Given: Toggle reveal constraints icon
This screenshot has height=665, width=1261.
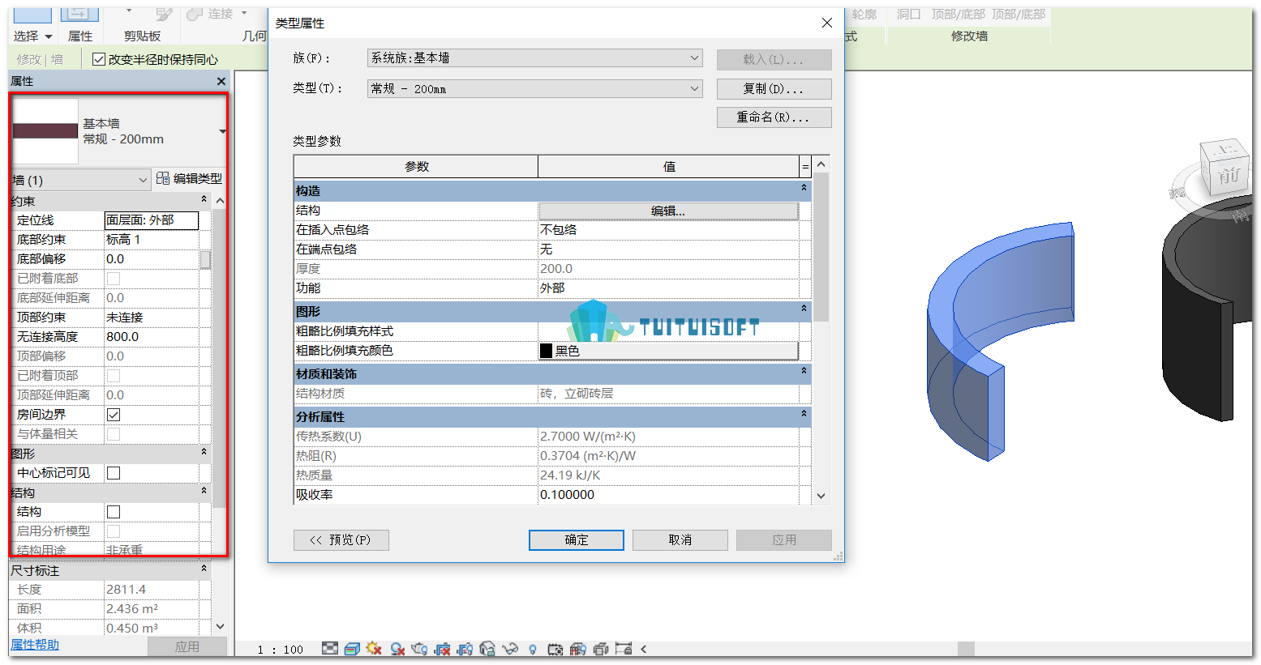Looking at the screenshot, I should click(624, 649).
